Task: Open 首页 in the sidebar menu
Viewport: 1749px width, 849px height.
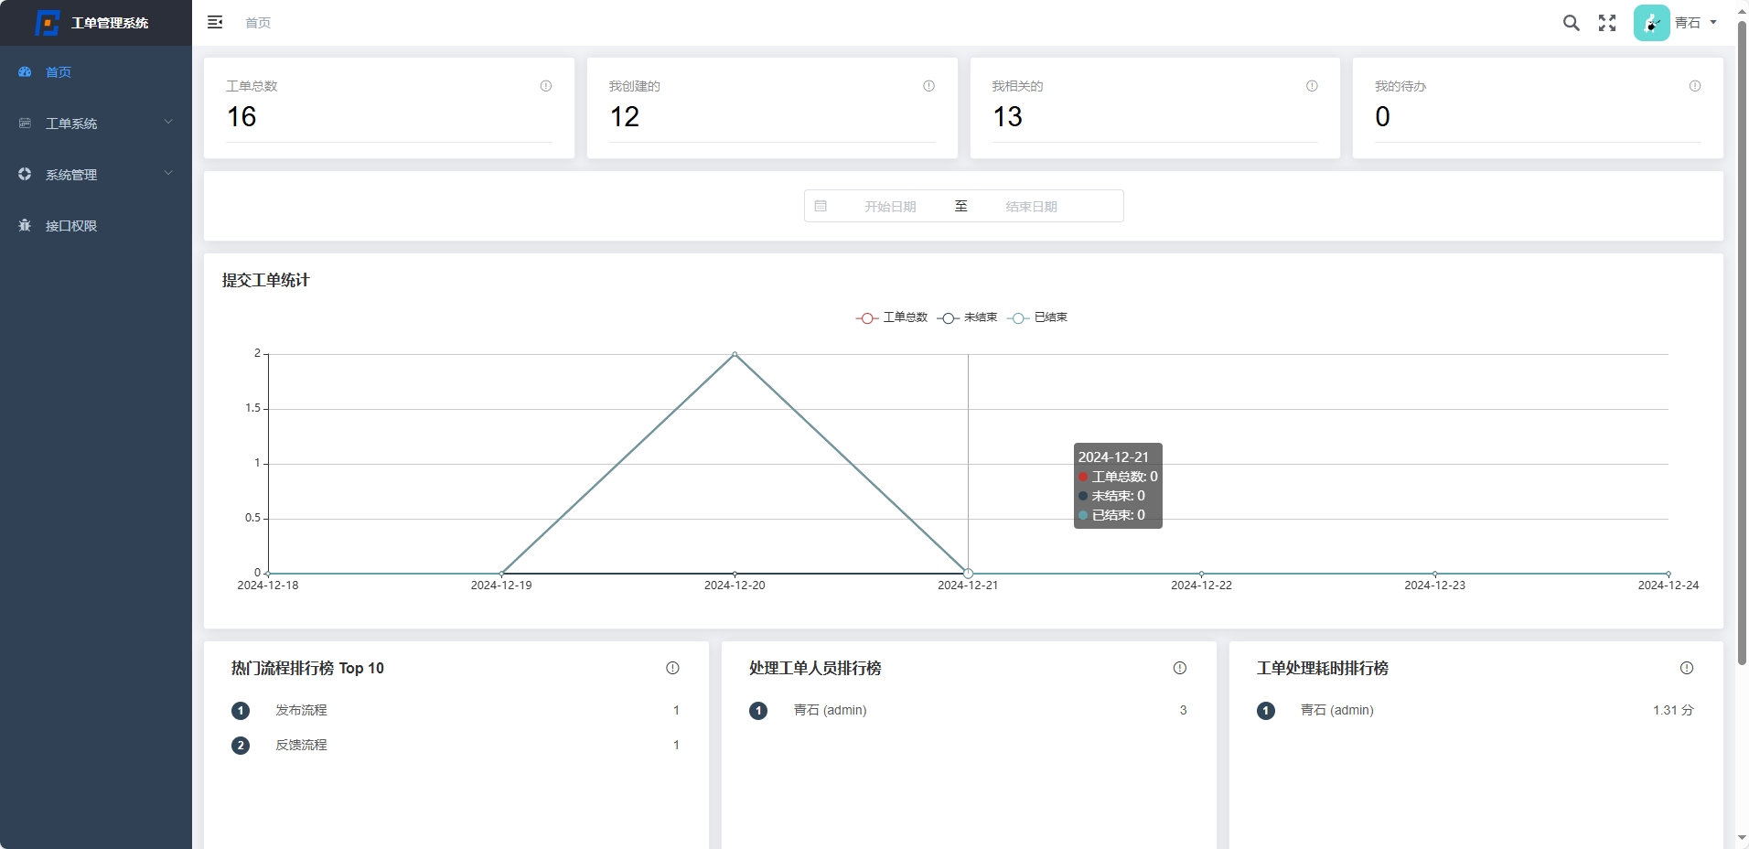Action: pos(96,71)
